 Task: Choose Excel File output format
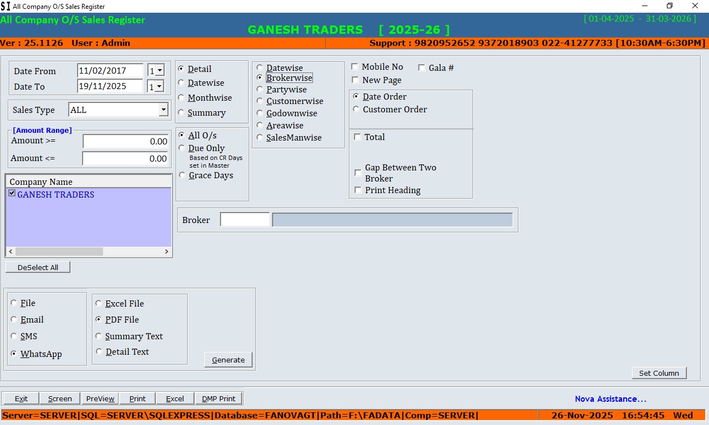pyautogui.click(x=99, y=303)
